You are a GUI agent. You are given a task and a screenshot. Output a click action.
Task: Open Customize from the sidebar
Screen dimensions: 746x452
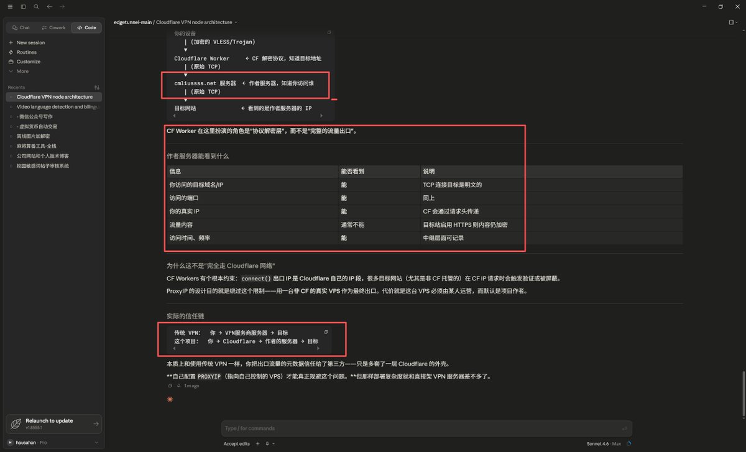click(x=53, y=62)
